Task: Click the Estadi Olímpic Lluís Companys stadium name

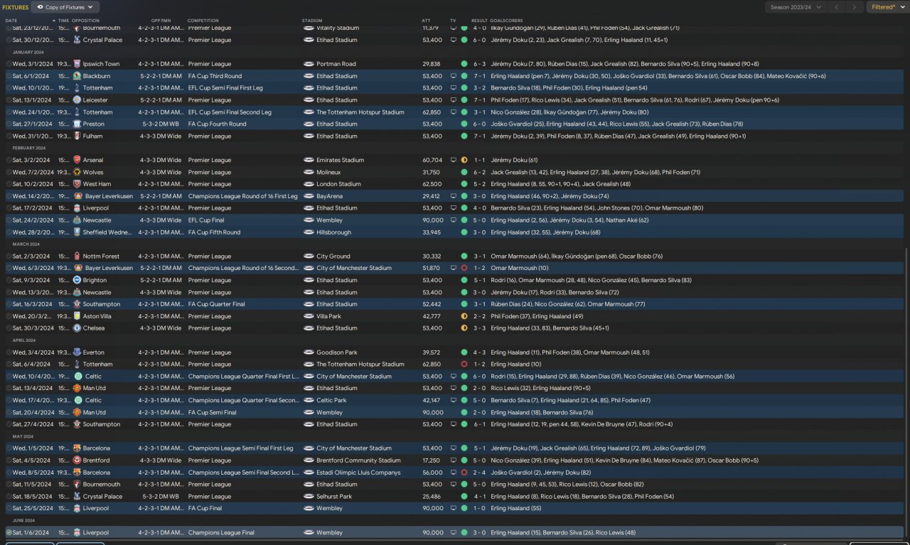Action: pos(359,473)
